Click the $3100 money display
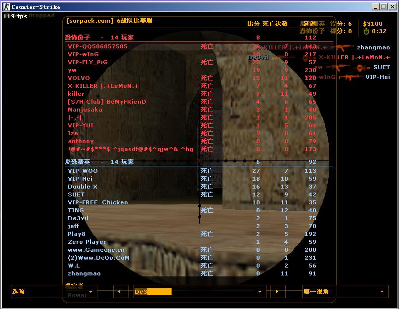The image size is (399, 309). (373, 24)
